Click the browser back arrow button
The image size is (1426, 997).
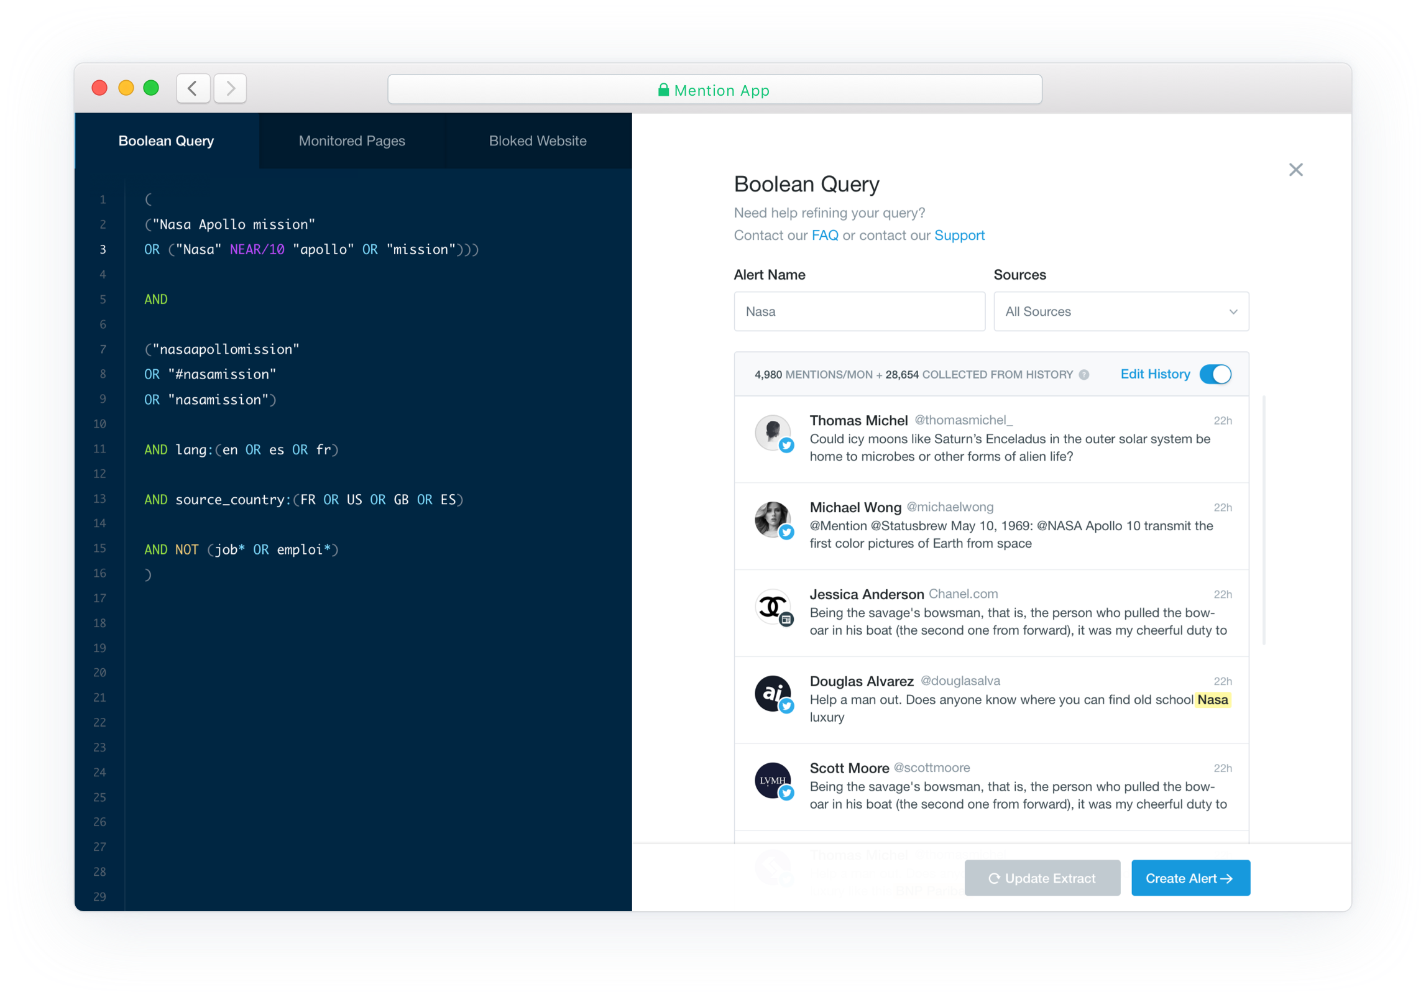point(193,88)
